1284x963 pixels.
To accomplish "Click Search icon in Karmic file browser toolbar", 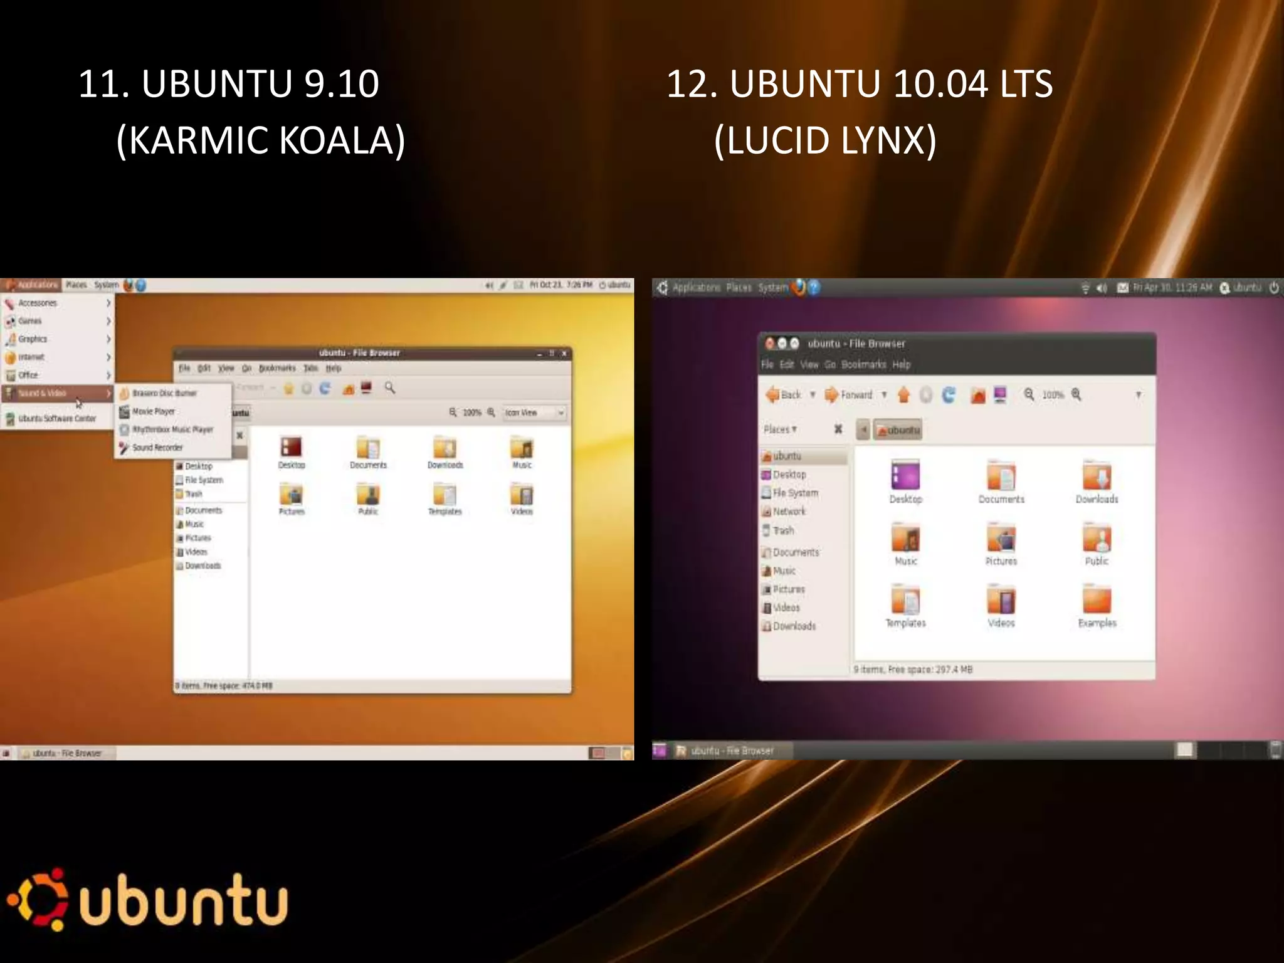I will point(390,388).
